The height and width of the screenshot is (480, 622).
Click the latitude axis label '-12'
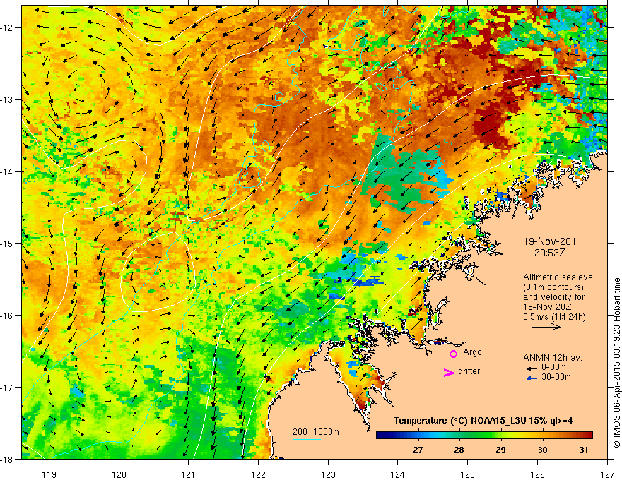coord(8,28)
